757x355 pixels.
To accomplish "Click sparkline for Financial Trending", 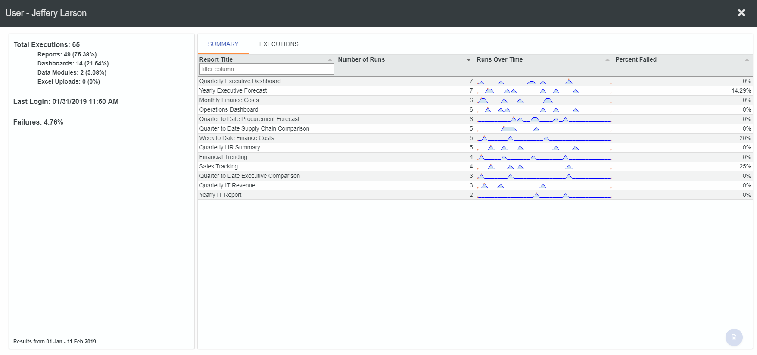I will (x=544, y=157).
